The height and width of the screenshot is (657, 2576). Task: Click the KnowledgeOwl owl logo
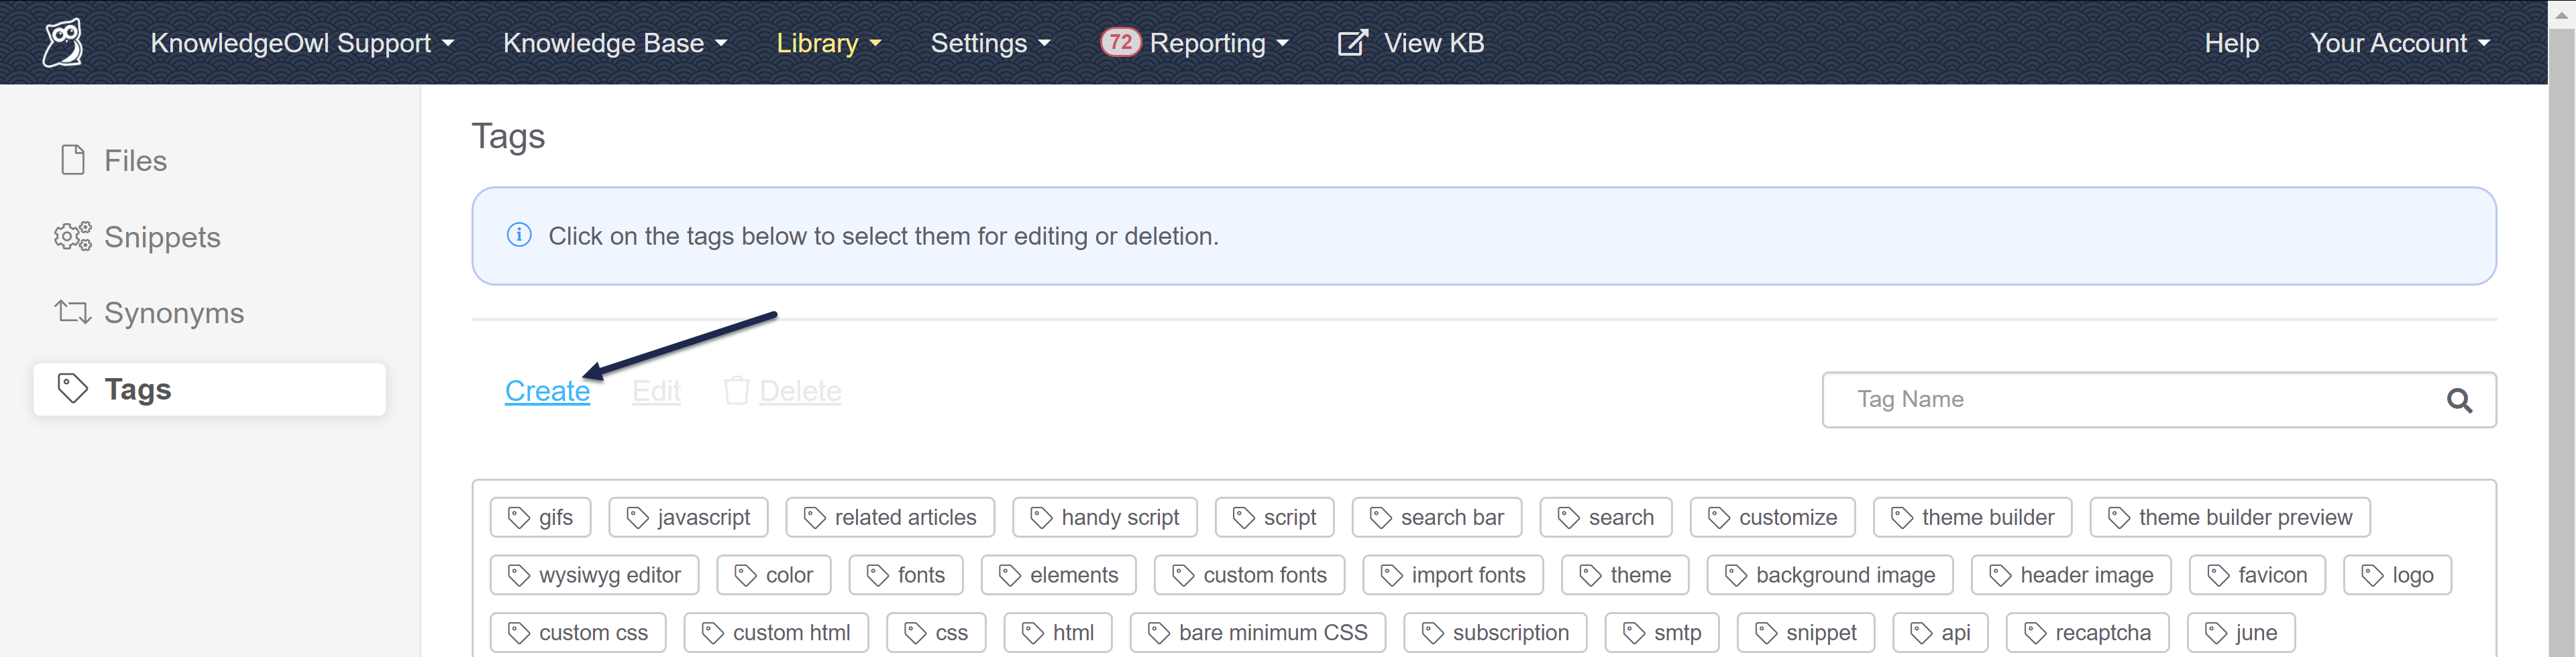63,43
